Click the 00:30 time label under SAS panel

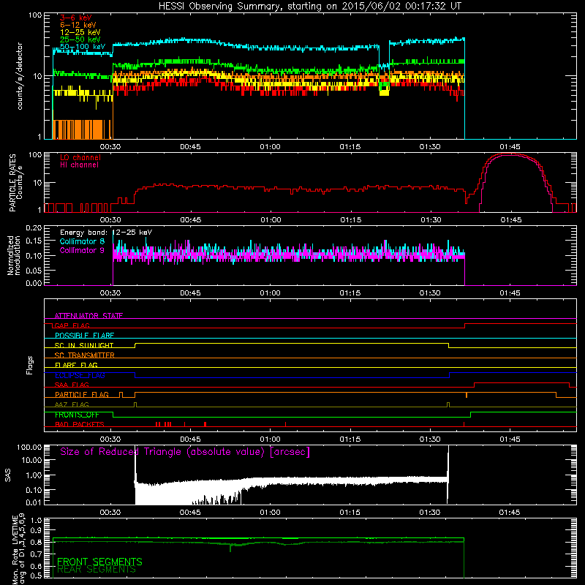(x=110, y=513)
